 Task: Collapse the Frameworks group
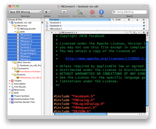12,68
